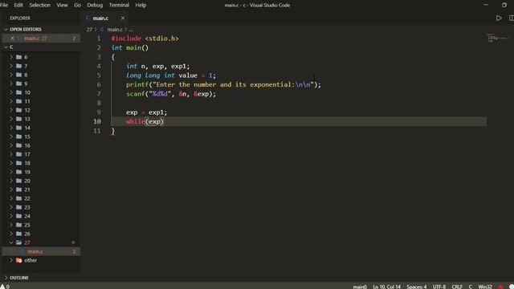Collapse the C workspace folder section

(x=41, y=47)
